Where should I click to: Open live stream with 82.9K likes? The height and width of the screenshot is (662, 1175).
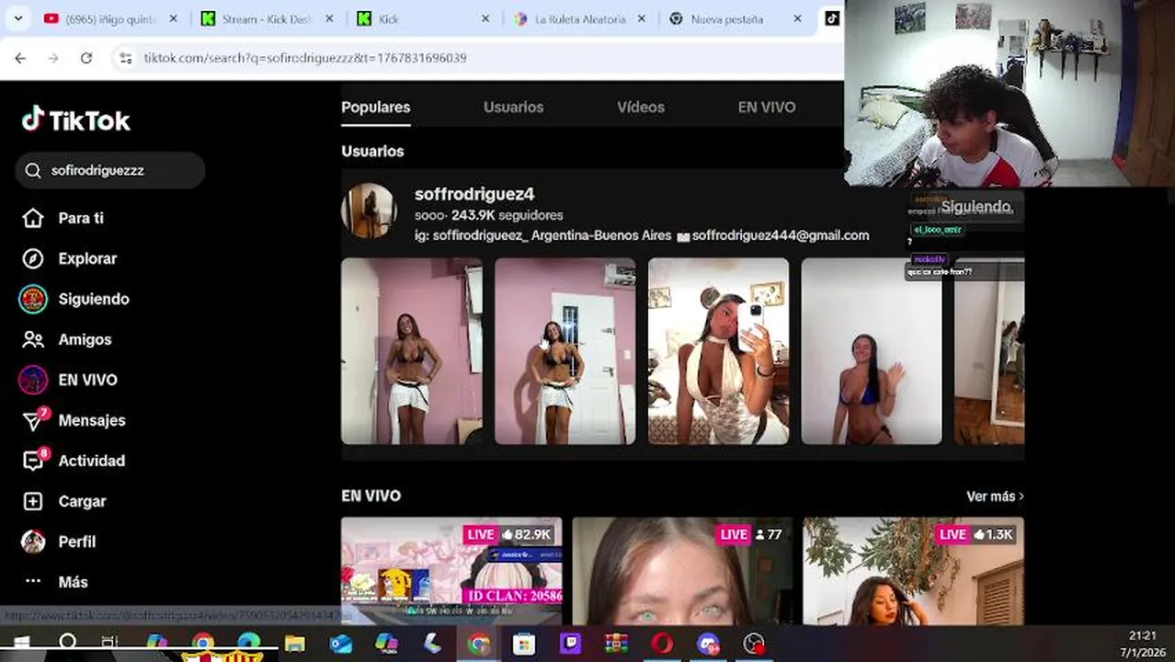tap(451, 571)
